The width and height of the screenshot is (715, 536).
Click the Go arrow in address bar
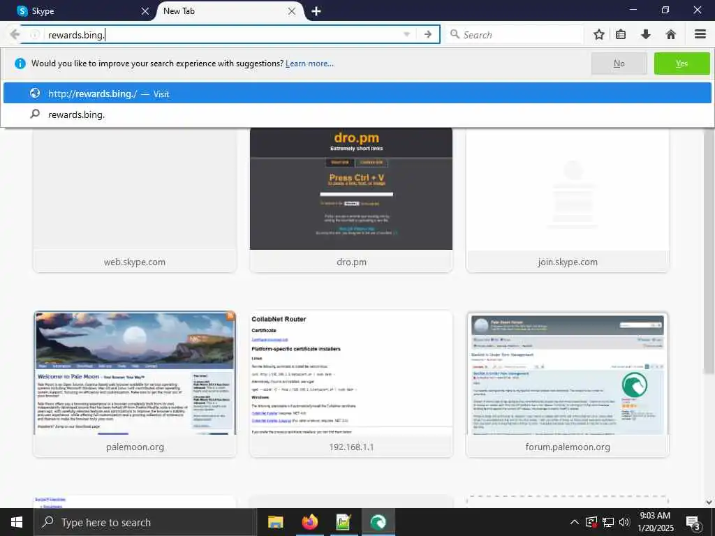[428, 35]
